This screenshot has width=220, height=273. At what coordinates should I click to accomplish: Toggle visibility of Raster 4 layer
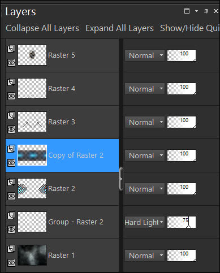pyautogui.click(x=11, y=96)
